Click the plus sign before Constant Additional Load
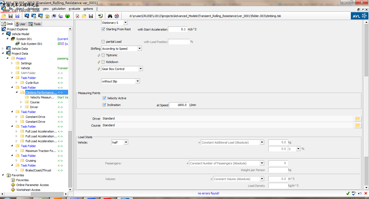 [x=199, y=142]
